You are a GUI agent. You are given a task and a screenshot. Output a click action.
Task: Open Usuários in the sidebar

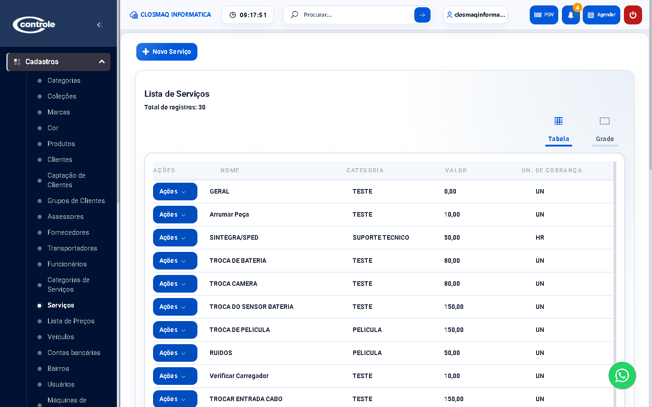61,384
